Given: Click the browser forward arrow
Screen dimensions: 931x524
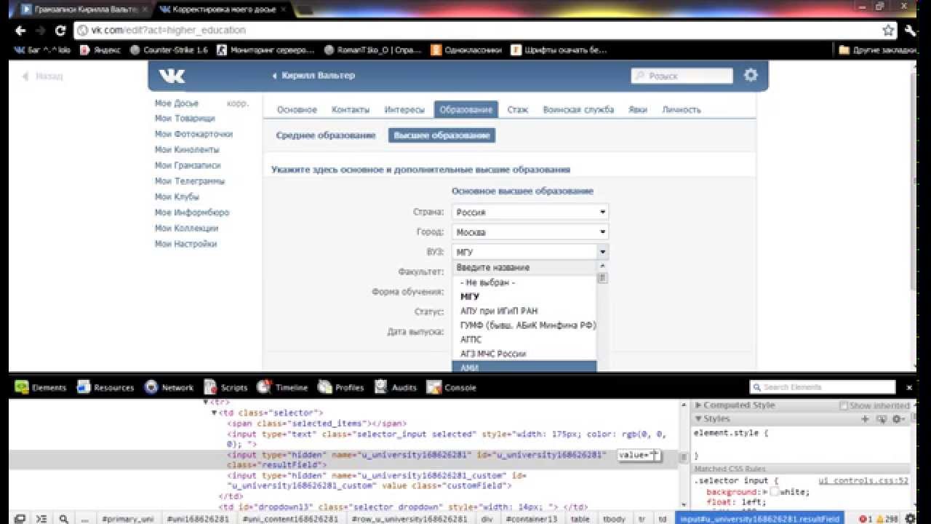Looking at the screenshot, I should click(x=41, y=31).
